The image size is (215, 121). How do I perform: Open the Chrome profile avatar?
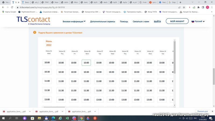coord(207,8)
